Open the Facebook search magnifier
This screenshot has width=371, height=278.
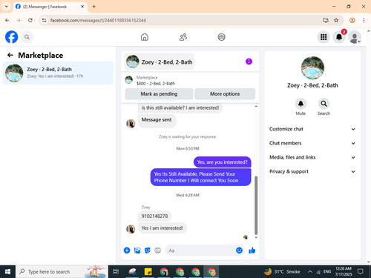pyautogui.click(x=27, y=37)
